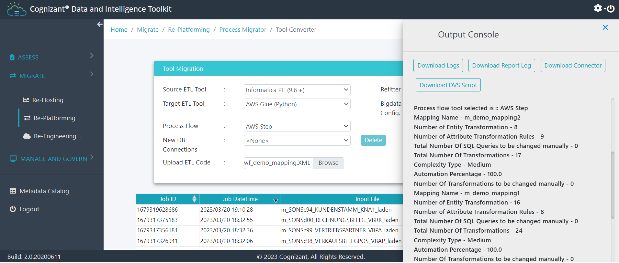
Task: Click the Re-Engineering cloud icon
Action: tap(27, 136)
